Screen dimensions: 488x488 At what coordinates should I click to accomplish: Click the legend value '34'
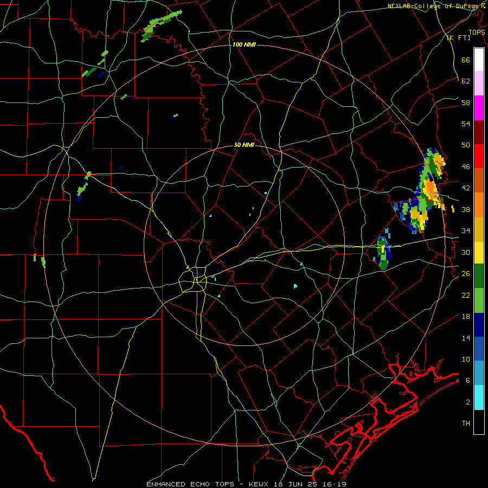466,231
